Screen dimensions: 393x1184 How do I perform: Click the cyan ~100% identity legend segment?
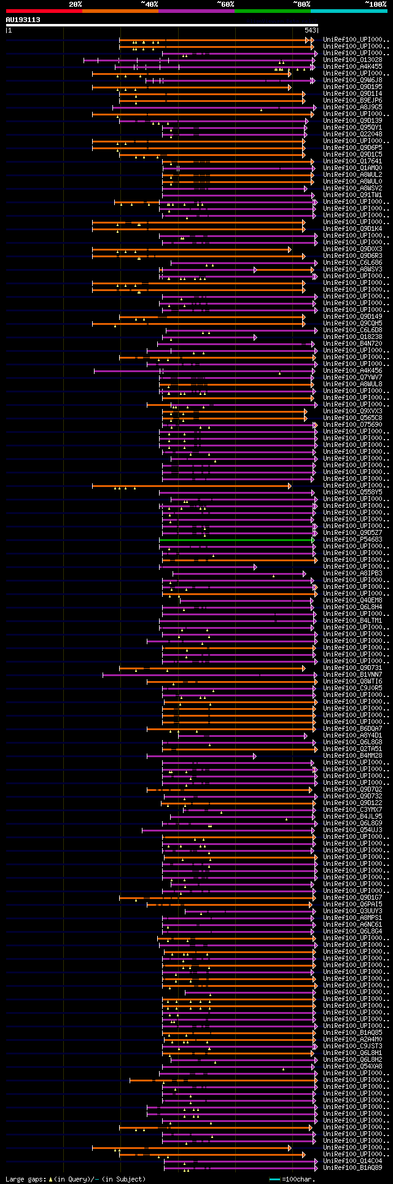click(x=349, y=10)
